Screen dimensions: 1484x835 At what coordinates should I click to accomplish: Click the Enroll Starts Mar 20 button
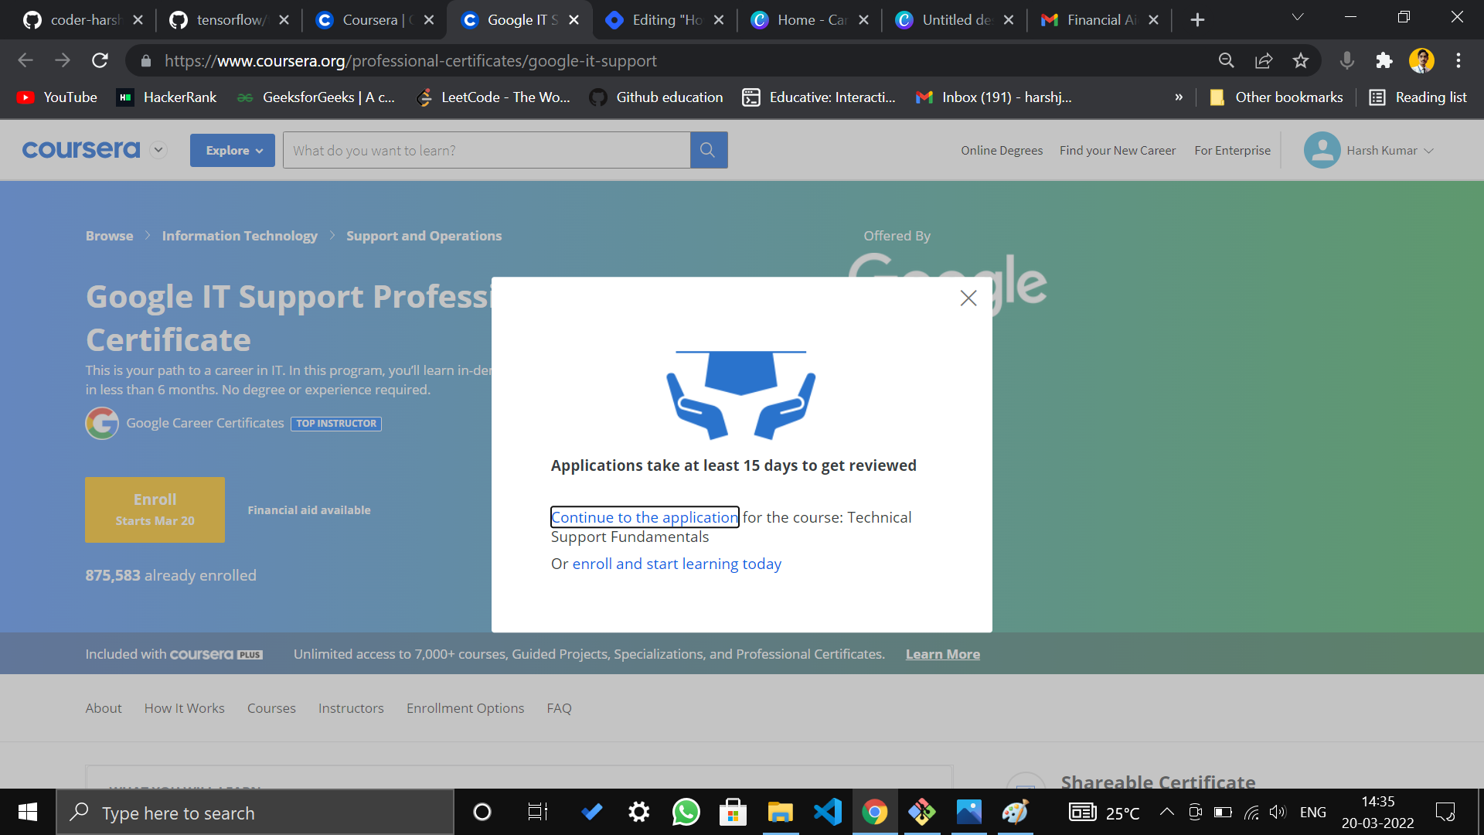155,510
